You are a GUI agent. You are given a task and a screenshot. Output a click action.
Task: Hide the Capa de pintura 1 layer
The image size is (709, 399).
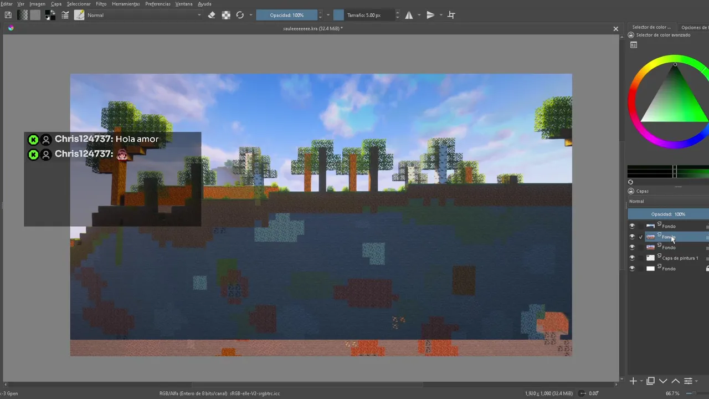632,258
